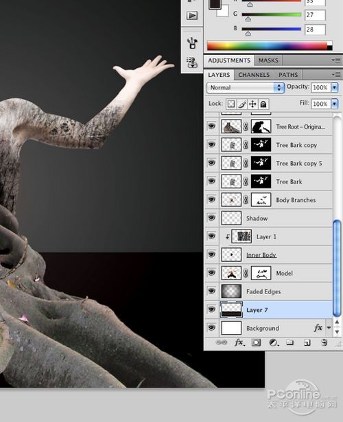Create a new group folder icon
Image resolution: width=343 pixels, height=422 pixels.
(289, 342)
